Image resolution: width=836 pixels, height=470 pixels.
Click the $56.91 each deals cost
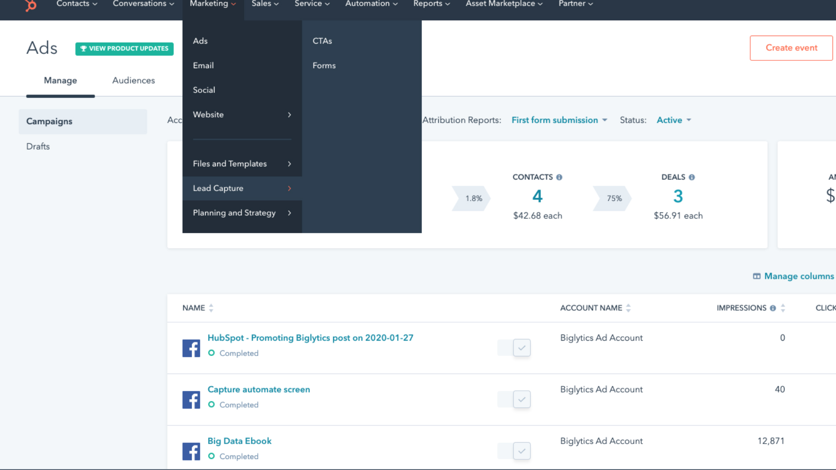point(678,216)
